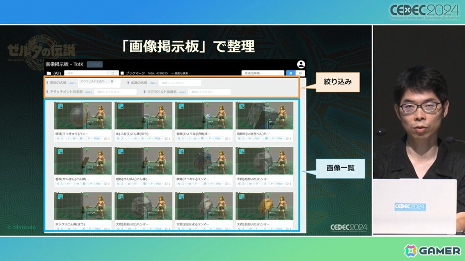Click weapon icon on 雹爆(ひょうは) thumbnail
This screenshot has width=465, height=261.
pos(181,106)
